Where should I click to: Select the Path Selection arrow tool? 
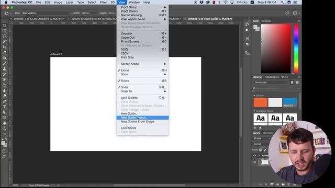point(4,112)
